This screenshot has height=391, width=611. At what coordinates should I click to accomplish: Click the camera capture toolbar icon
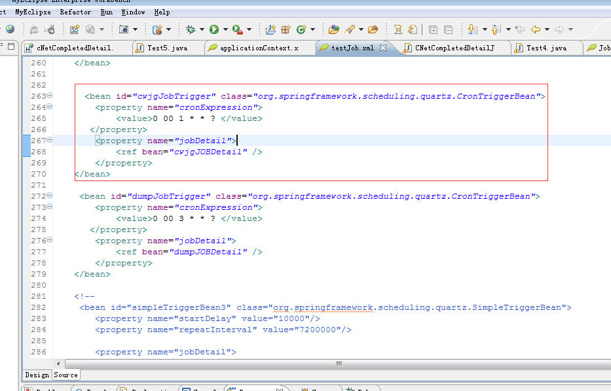(124, 29)
